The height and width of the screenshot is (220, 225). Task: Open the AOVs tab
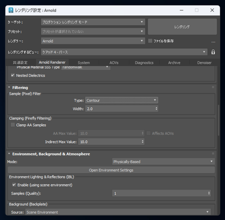114,63
